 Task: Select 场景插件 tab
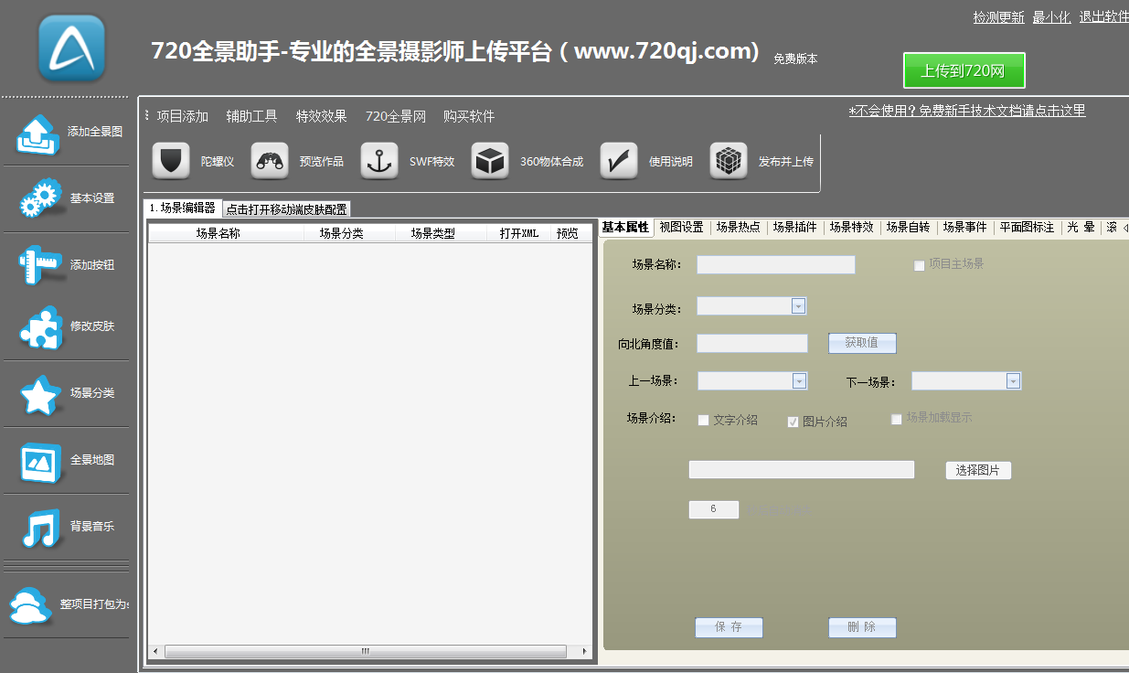click(795, 228)
